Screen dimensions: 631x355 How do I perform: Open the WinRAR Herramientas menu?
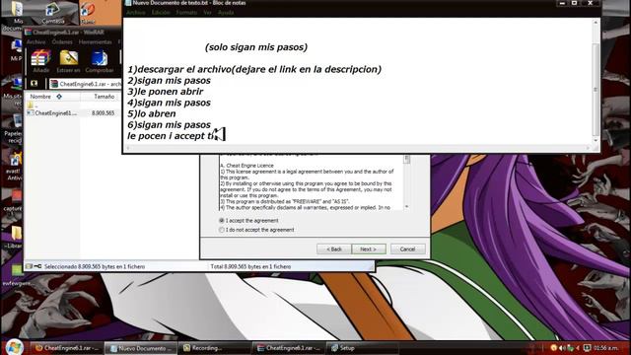95,41
